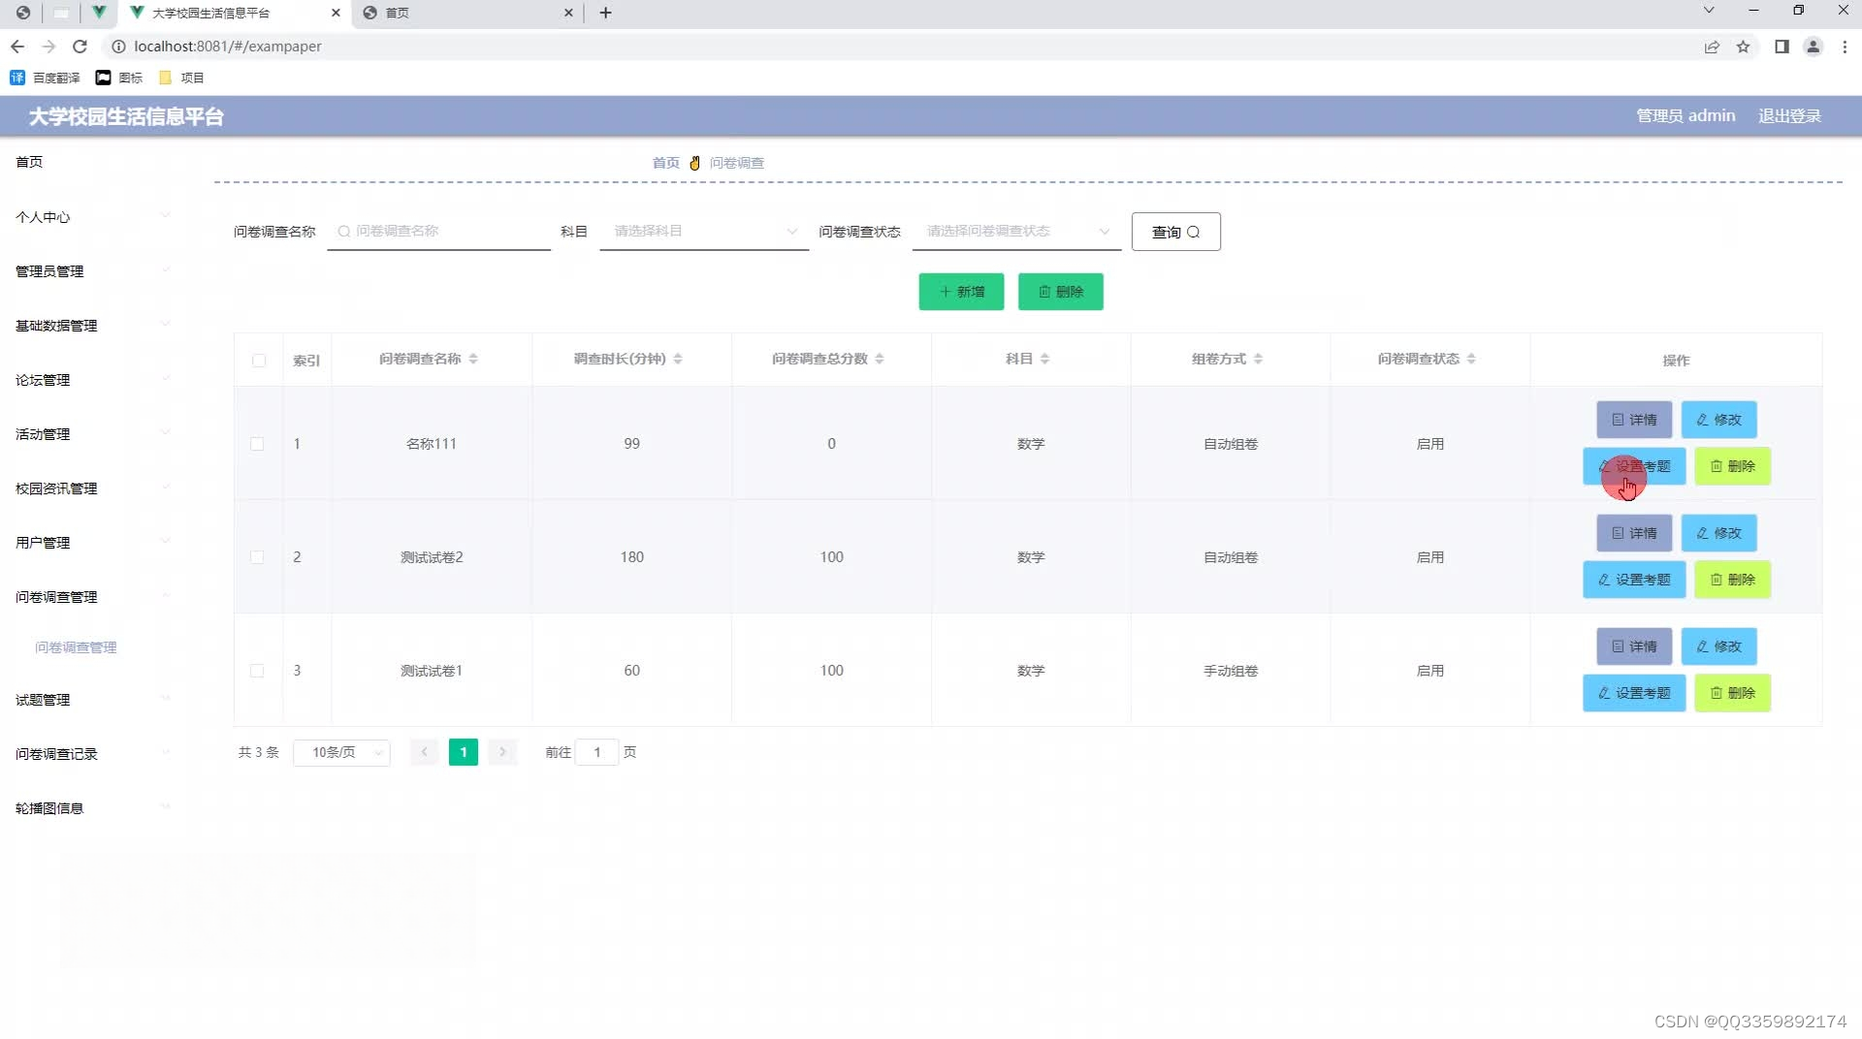This screenshot has width=1862, height=1039.
Task: Click the view site information icon
Action: (x=118, y=47)
